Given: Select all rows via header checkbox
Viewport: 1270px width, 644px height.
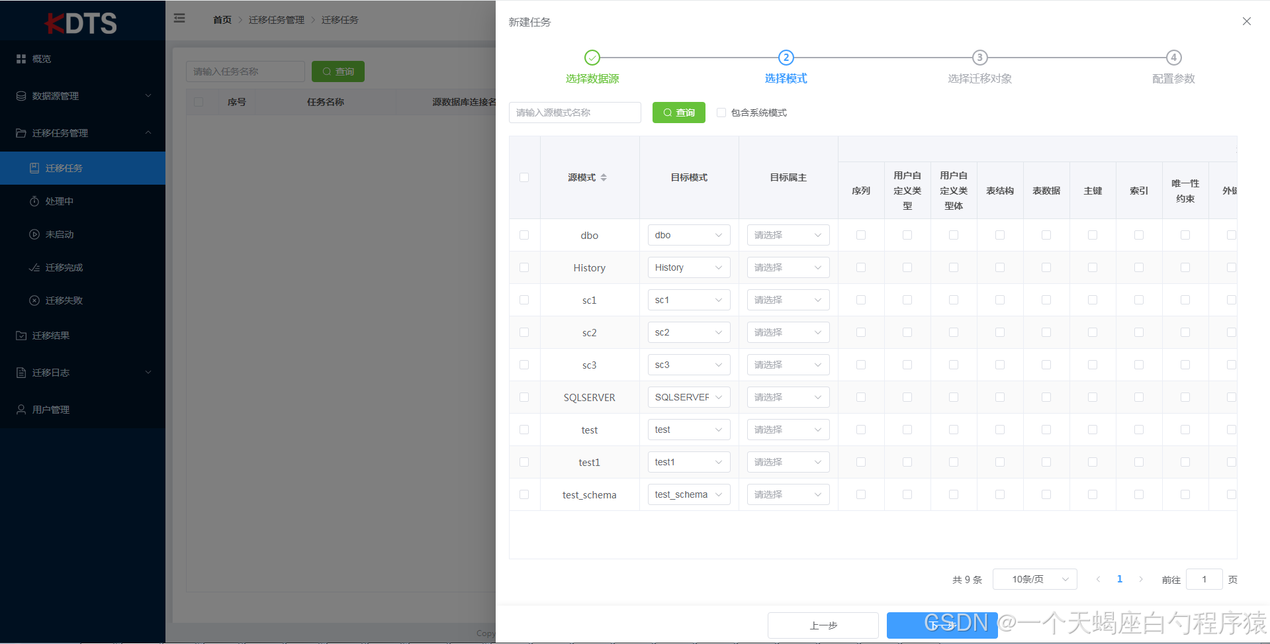Looking at the screenshot, I should [524, 177].
